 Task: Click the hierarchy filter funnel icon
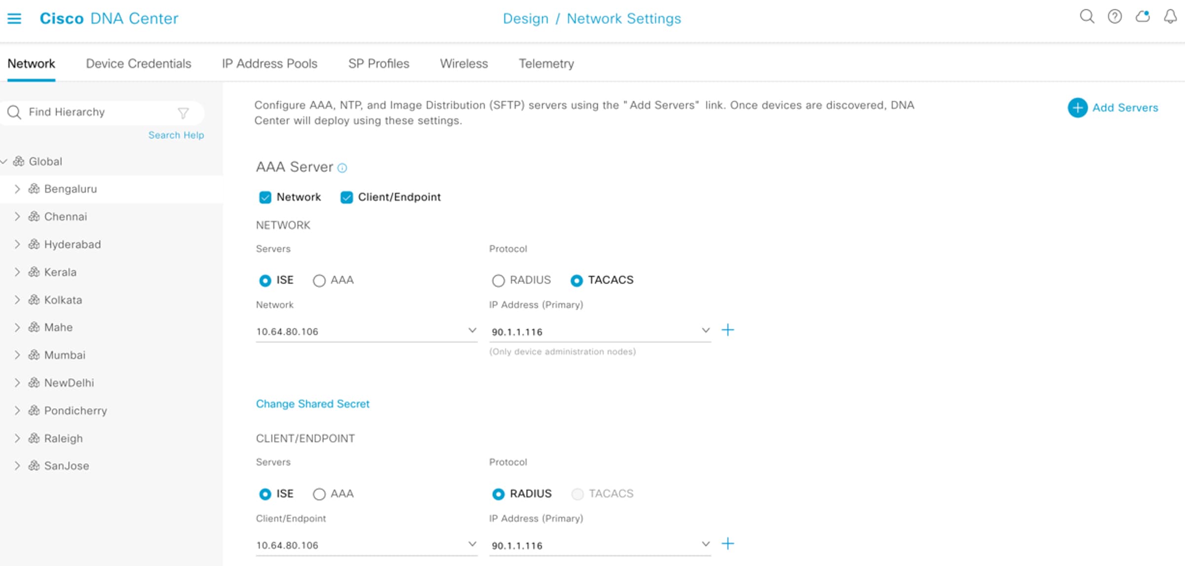coord(183,113)
